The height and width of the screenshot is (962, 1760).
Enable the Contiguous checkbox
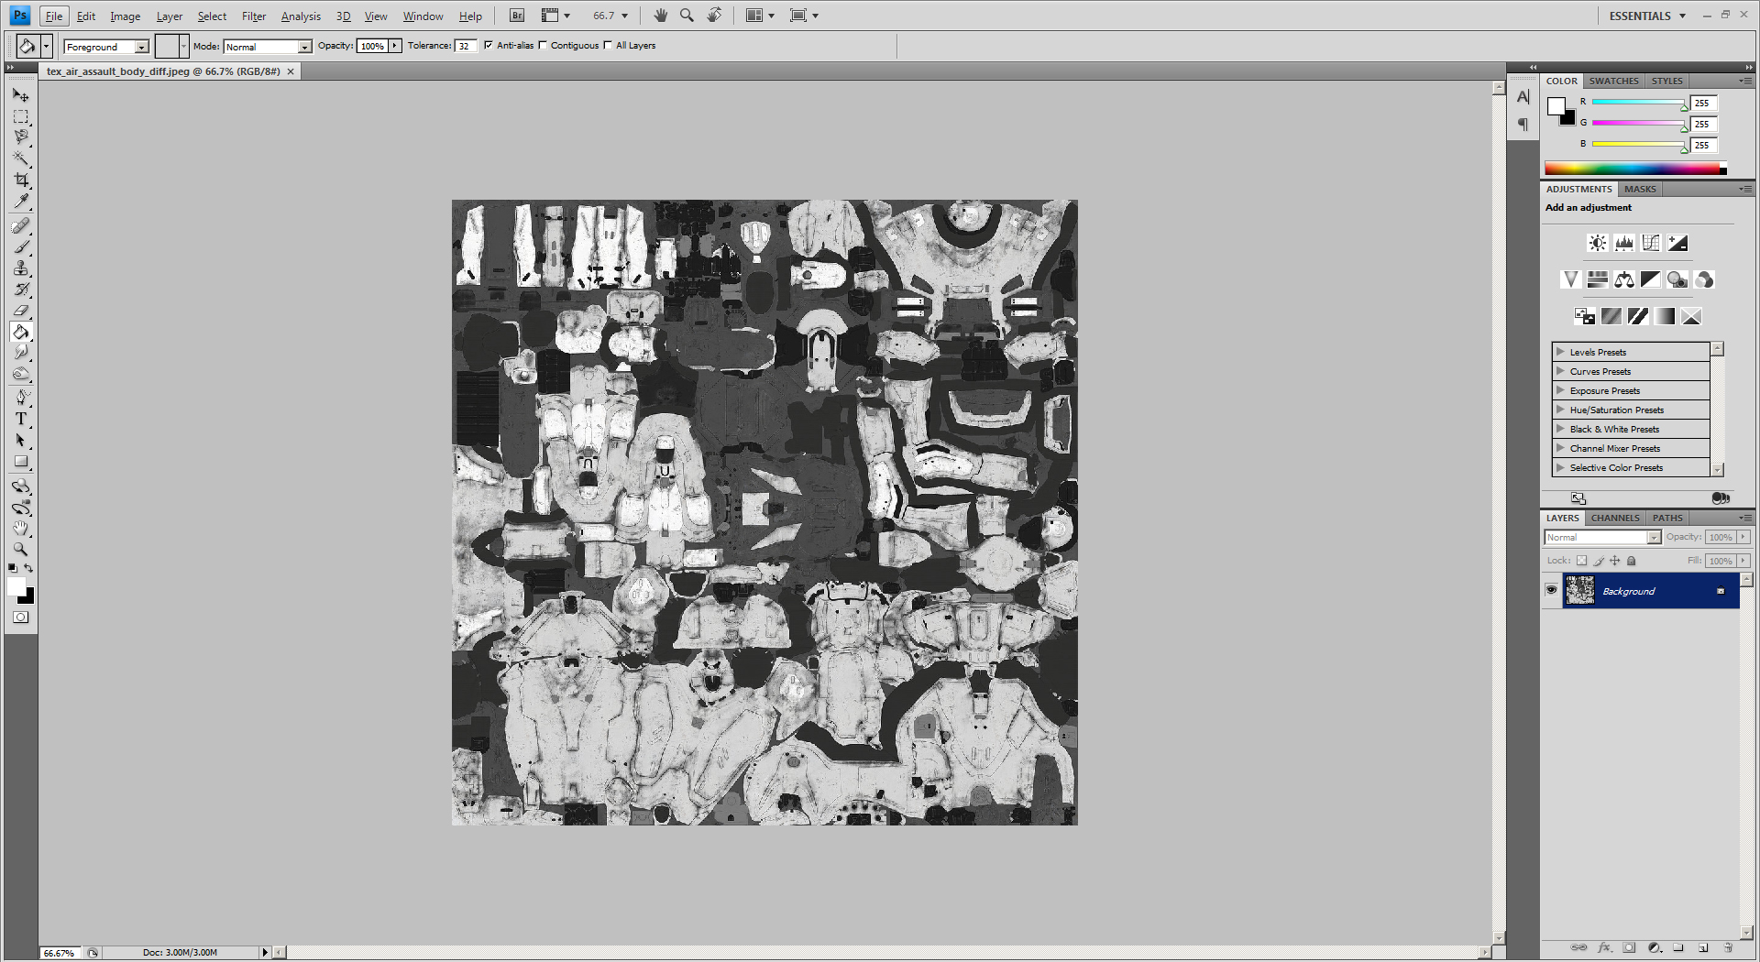point(543,45)
